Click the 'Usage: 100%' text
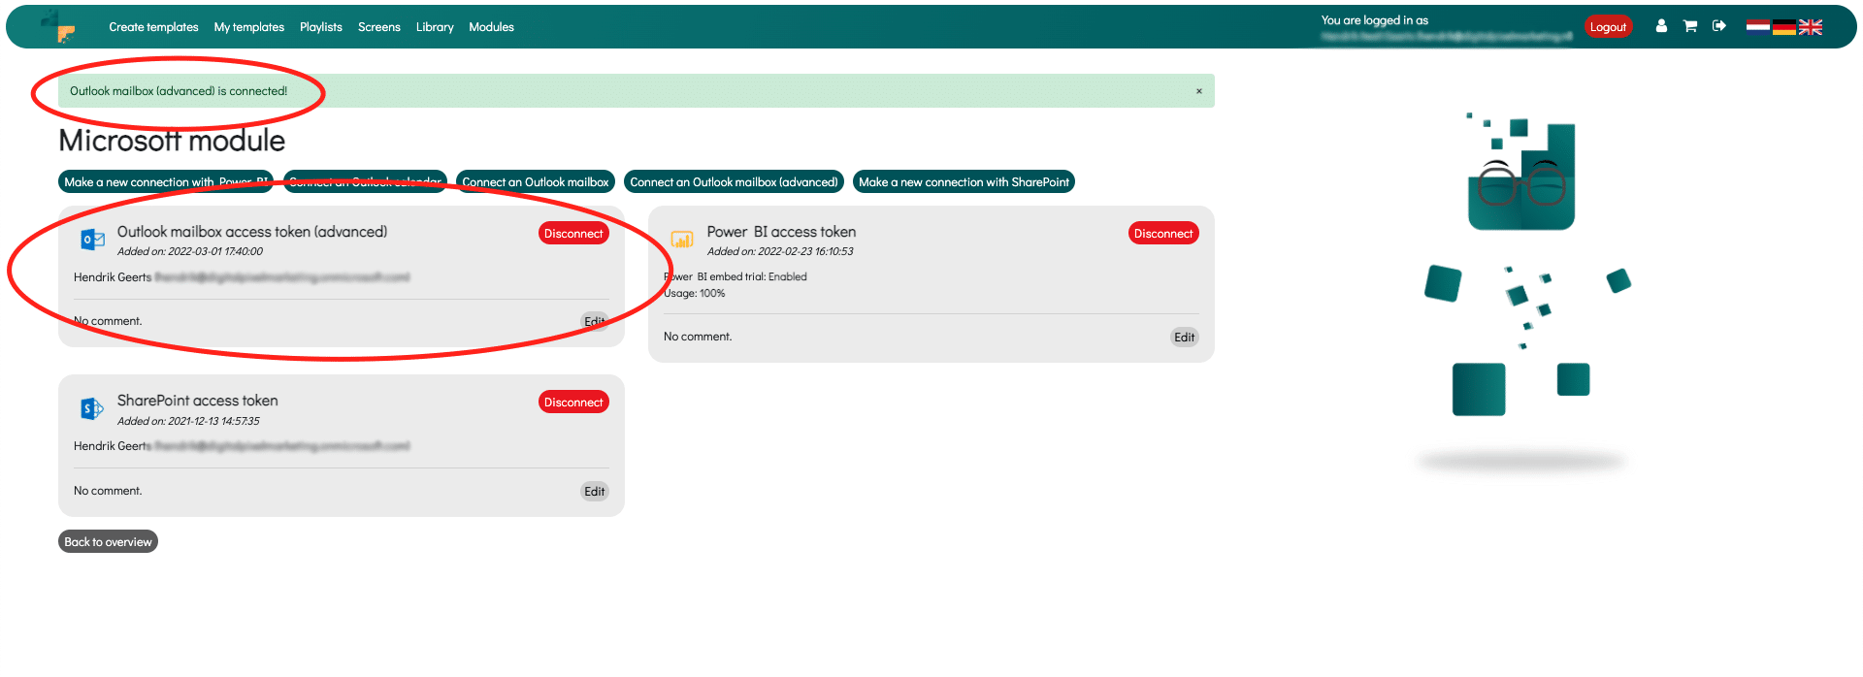Viewport: 1863px width, 677px height. click(694, 293)
